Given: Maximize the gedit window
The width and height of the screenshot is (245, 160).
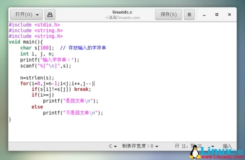Looking at the screenshot, I should click(x=217, y=15).
